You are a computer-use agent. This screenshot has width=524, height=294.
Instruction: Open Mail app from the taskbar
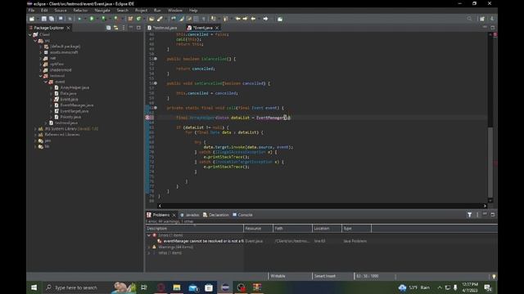(193, 287)
